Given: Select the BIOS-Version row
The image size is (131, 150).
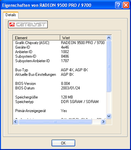Looking at the screenshot, I should coord(60,84).
